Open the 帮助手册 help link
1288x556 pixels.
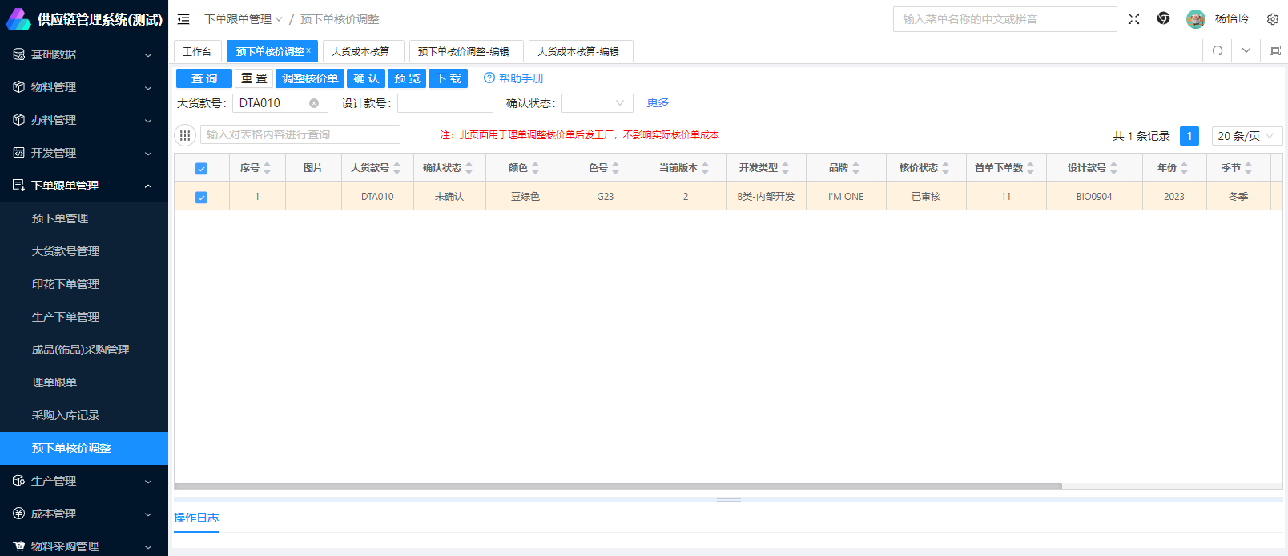pos(513,78)
